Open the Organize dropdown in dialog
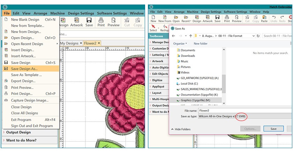This screenshot has width=293, height=153. [x=180, y=43]
